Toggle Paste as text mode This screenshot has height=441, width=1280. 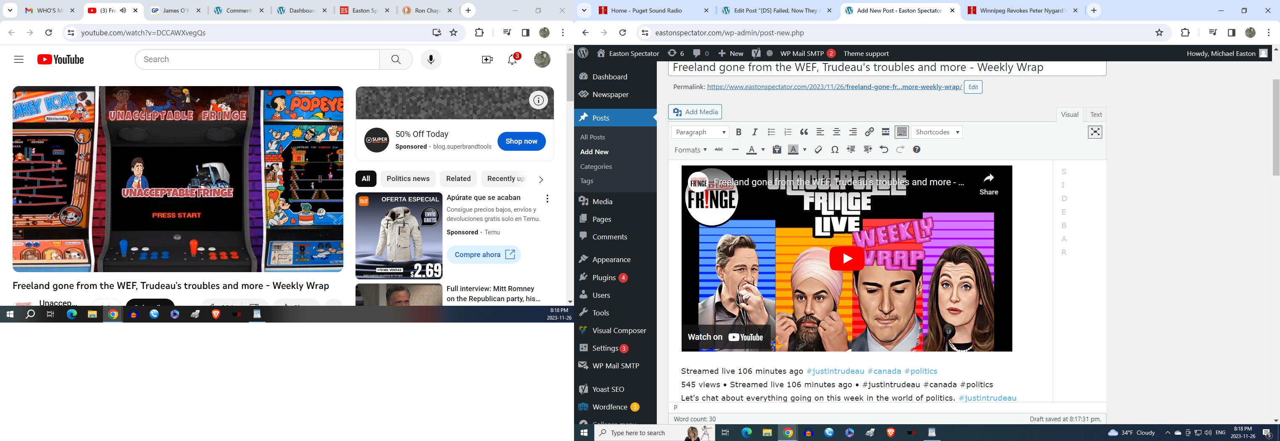[777, 150]
